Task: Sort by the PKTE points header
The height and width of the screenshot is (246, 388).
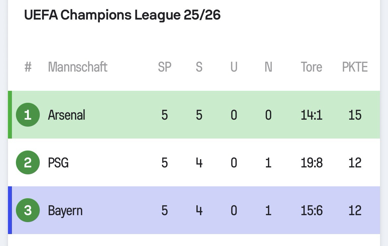Action: pos(355,67)
